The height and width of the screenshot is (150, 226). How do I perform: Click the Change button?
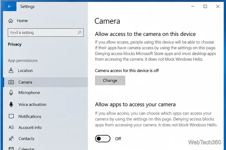pyautogui.click(x=110, y=81)
